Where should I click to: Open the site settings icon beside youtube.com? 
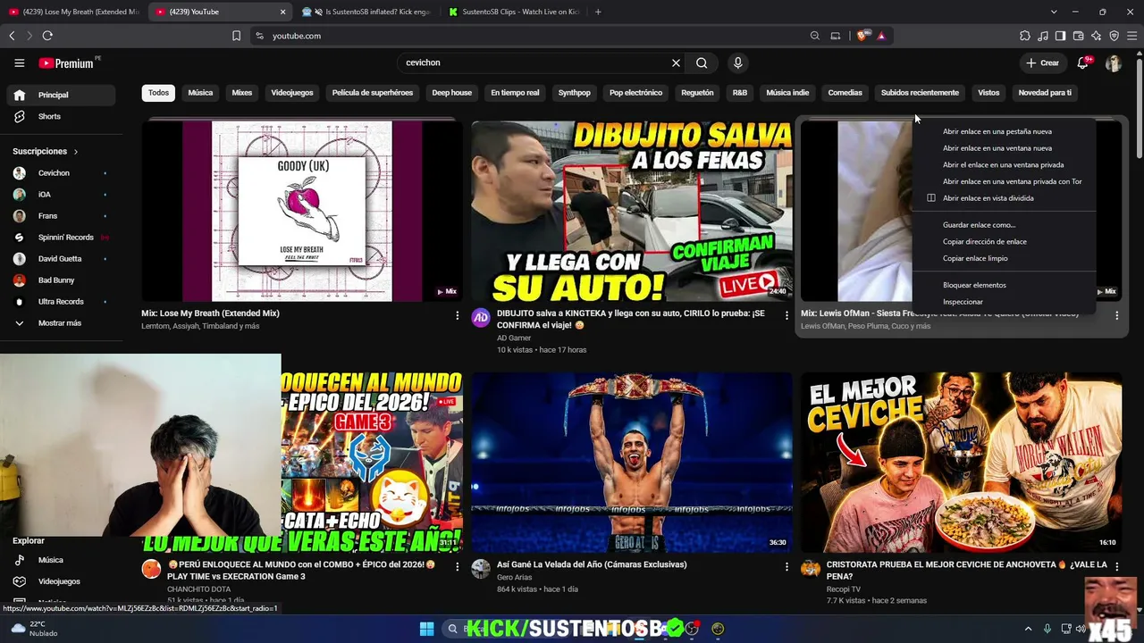pyautogui.click(x=259, y=36)
